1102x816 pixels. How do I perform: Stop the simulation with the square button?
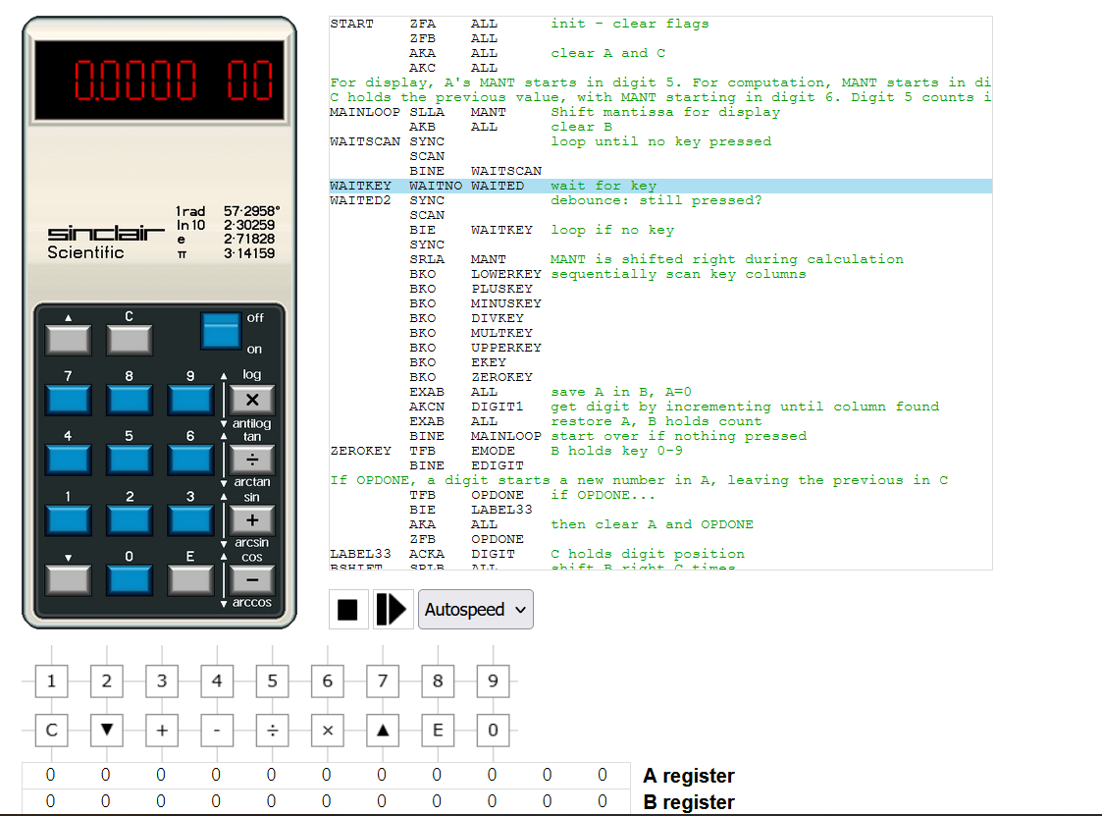point(348,609)
